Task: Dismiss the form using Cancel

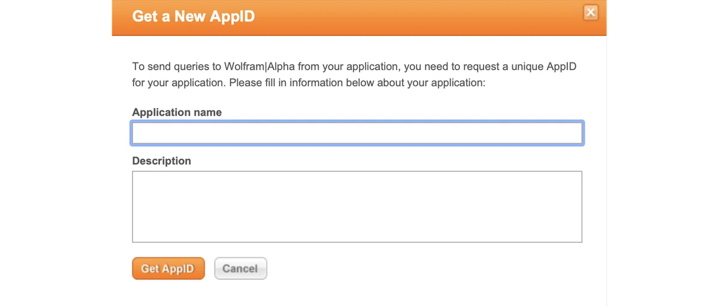Action: [x=240, y=269]
